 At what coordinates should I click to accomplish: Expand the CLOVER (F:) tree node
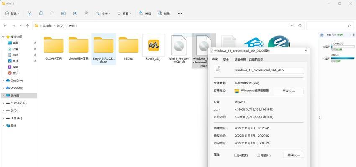[x=3, y=103]
